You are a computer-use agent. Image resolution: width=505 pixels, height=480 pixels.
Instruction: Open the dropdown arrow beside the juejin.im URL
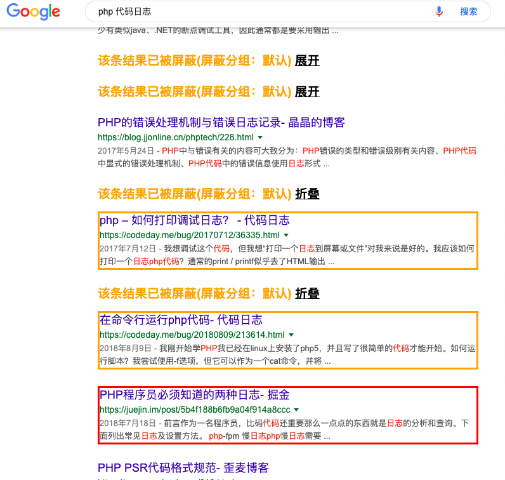tap(296, 410)
